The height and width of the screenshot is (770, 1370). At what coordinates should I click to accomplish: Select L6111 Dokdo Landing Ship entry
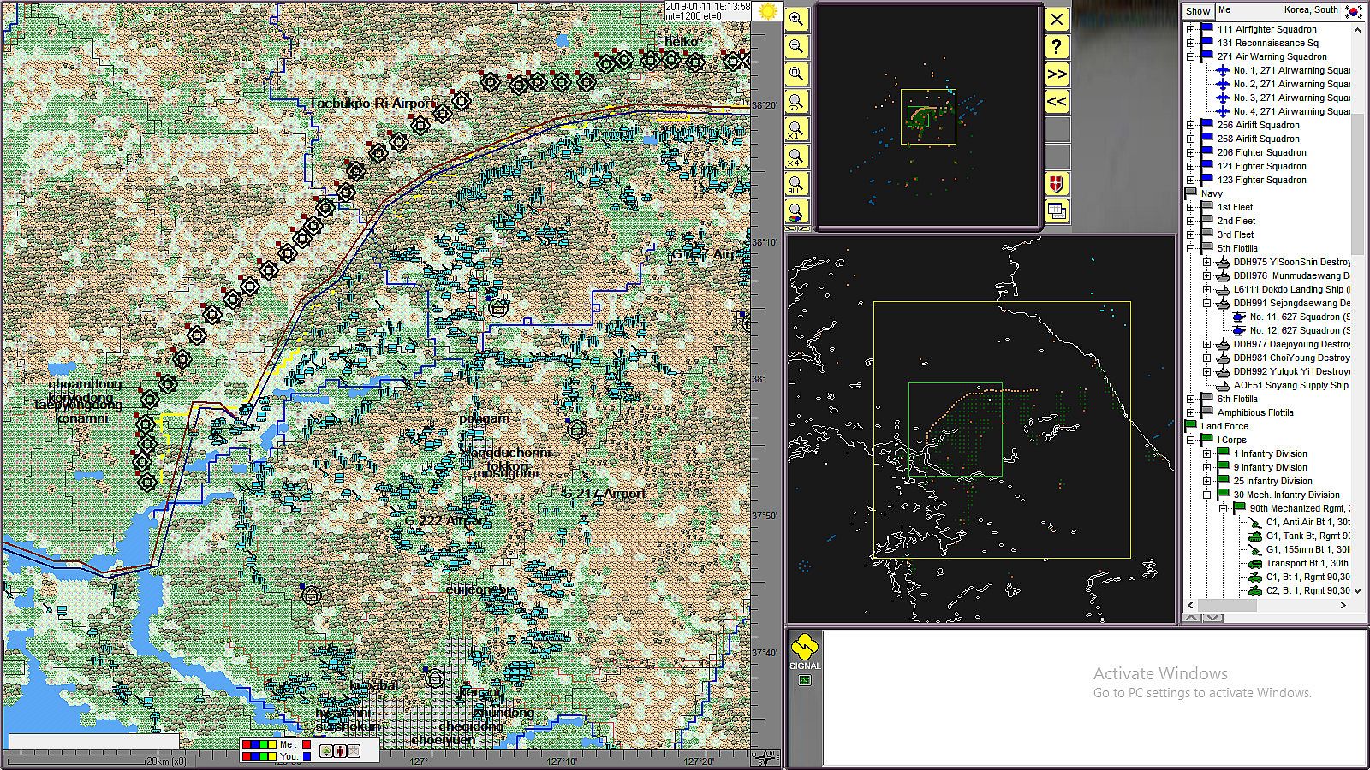pyautogui.click(x=1290, y=289)
